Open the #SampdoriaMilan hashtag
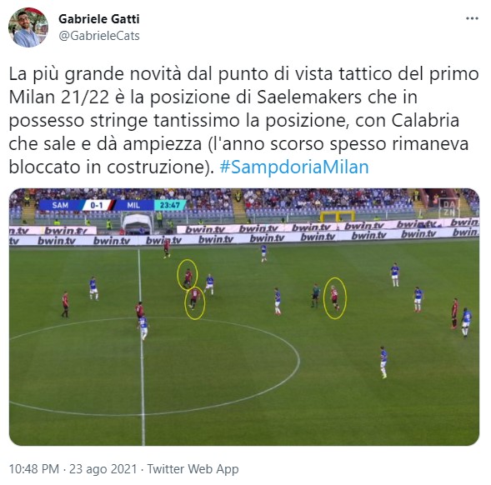491x485 pixels. coord(294,167)
